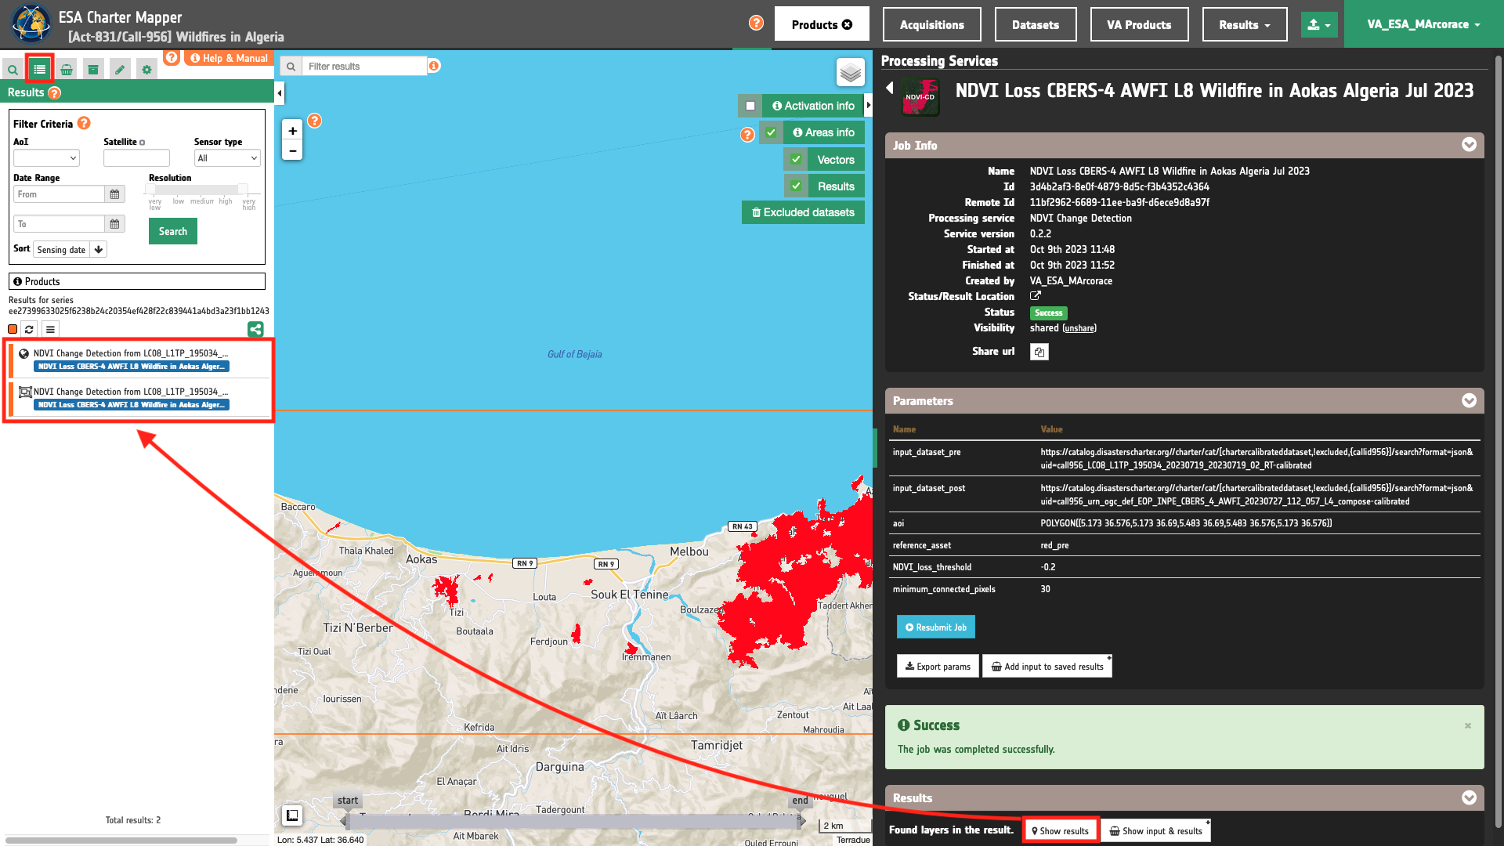Open the archive box icon tab
This screenshot has height=846, width=1504.
[x=93, y=70]
